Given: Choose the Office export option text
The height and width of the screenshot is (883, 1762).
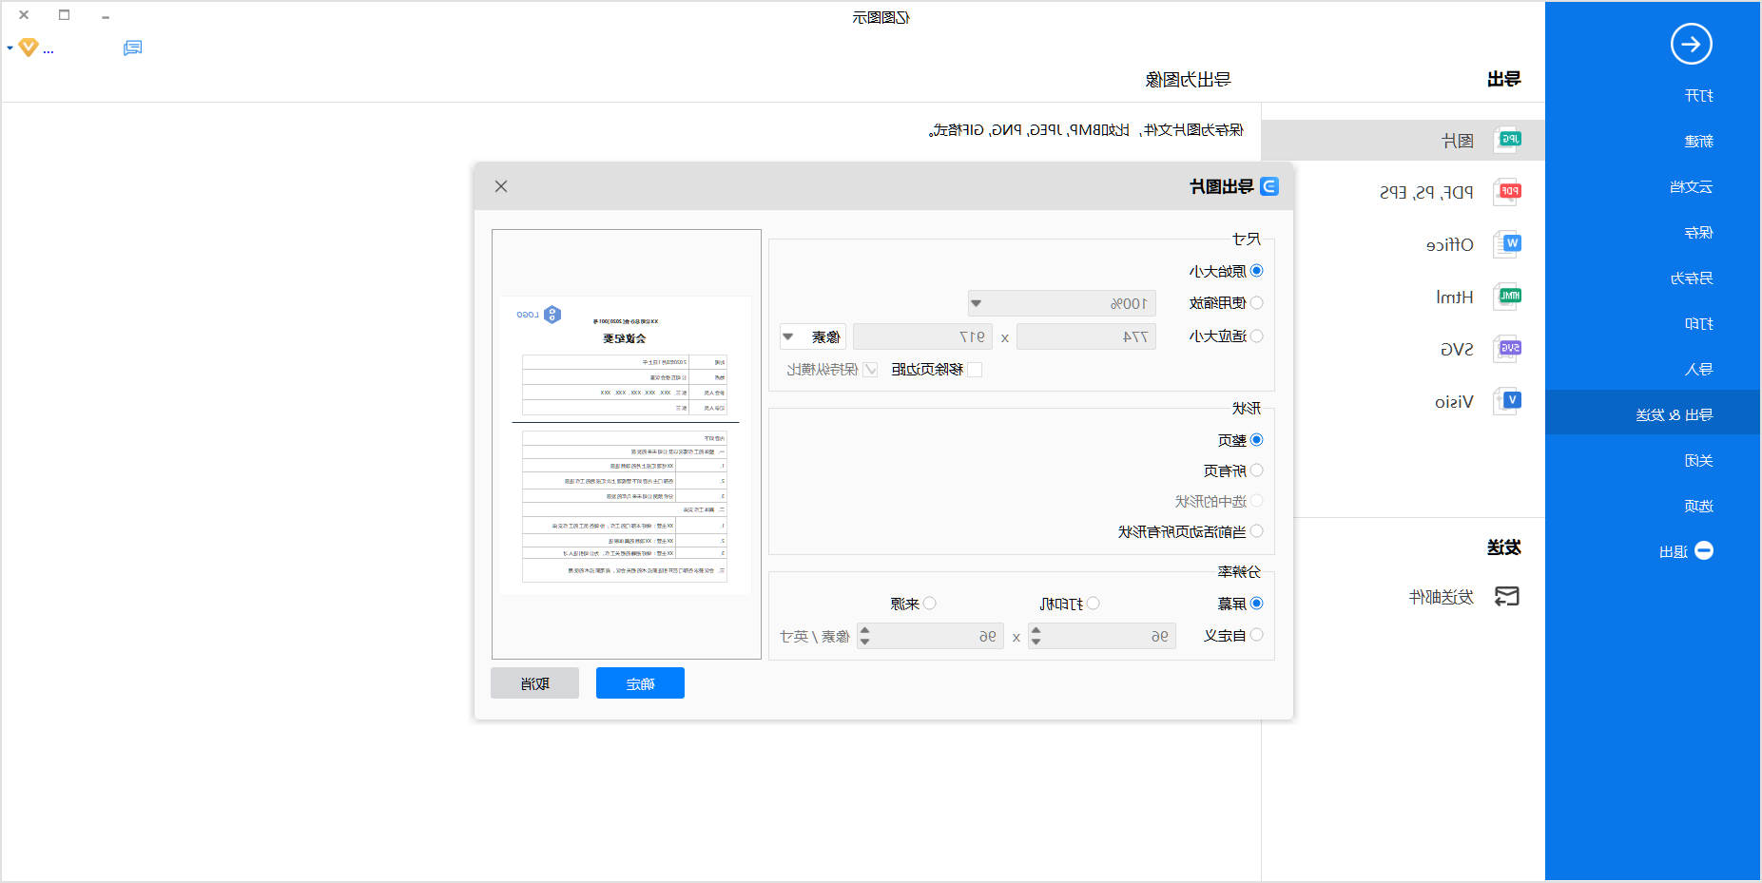Looking at the screenshot, I should tap(1450, 244).
